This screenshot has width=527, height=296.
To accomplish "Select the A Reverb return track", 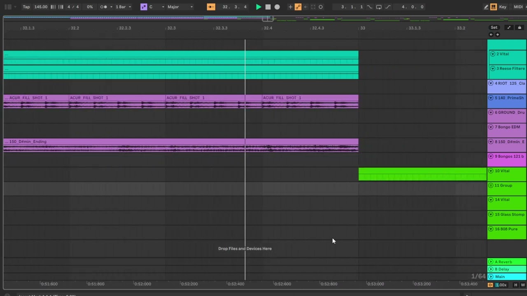I will [x=506, y=262].
